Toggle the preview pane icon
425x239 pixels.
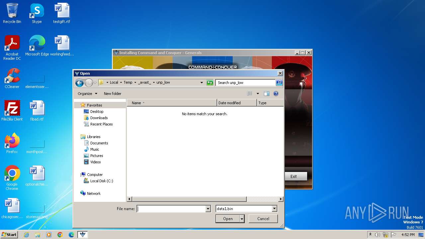tap(266, 94)
